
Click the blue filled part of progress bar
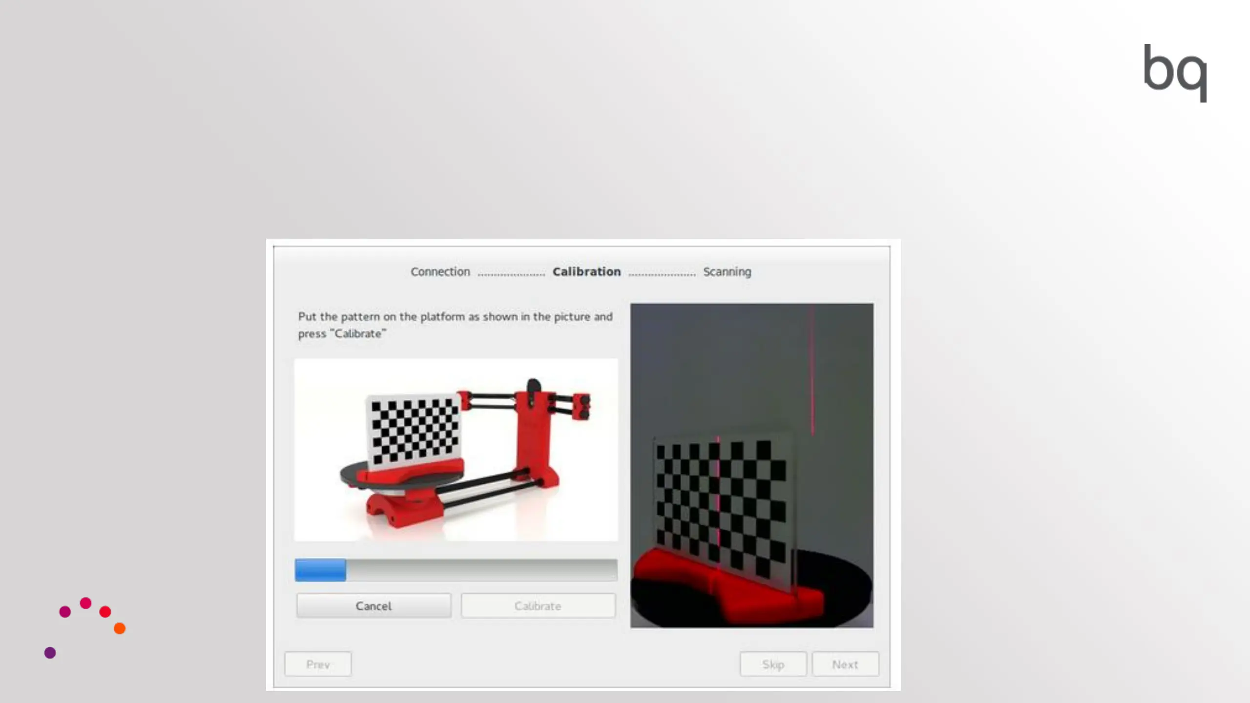(x=320, y=570)
